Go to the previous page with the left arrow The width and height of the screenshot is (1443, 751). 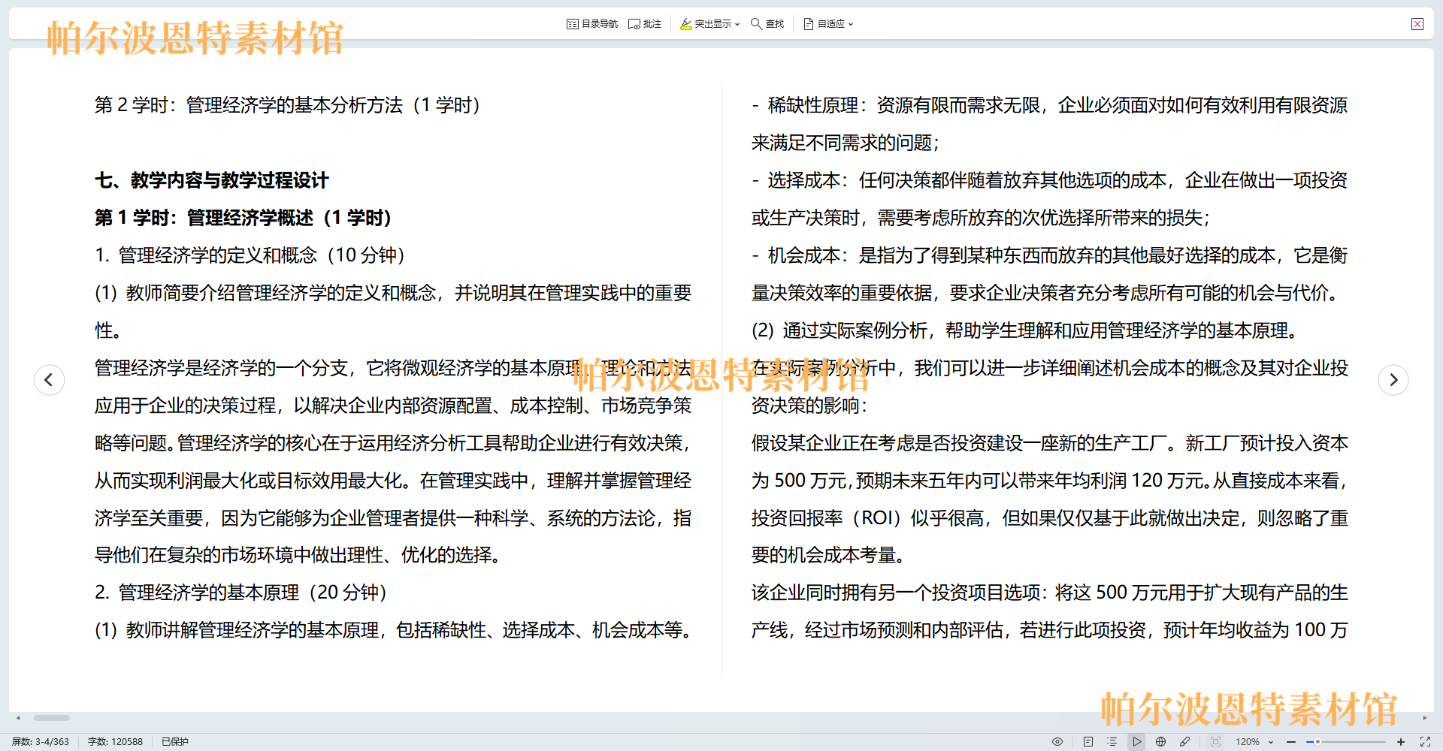[50, 380]
